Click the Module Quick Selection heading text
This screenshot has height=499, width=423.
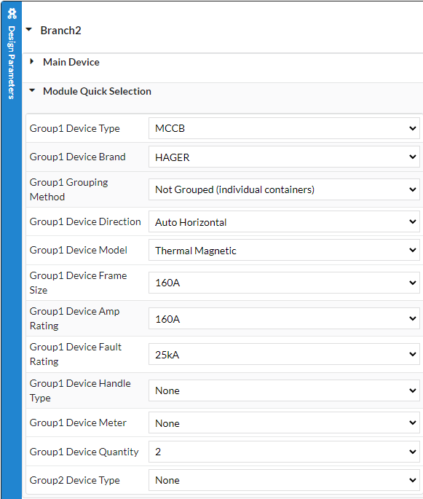97,91
